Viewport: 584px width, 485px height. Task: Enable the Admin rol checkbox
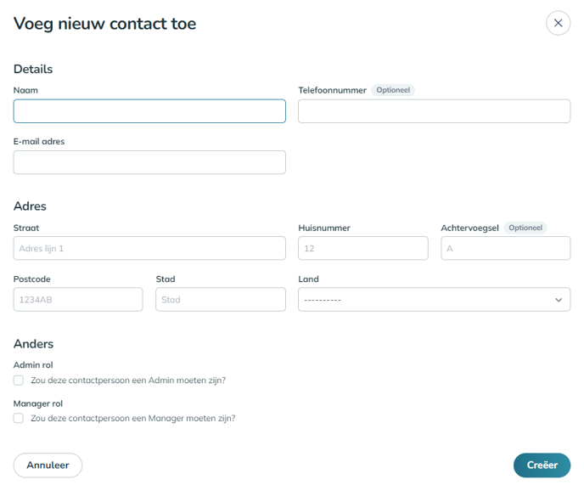(19, 381)
